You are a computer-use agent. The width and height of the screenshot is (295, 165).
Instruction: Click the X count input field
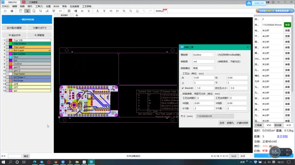tap(204, 109)
